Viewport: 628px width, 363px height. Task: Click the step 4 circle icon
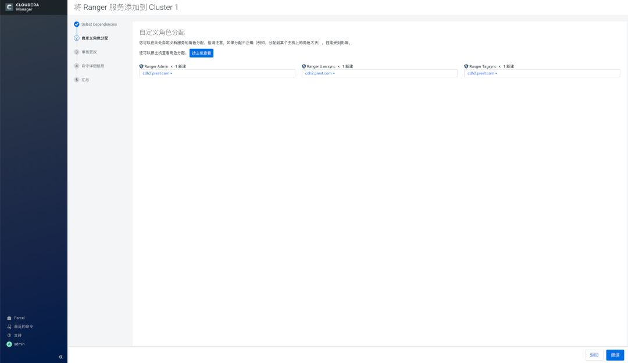click(77, 66)
